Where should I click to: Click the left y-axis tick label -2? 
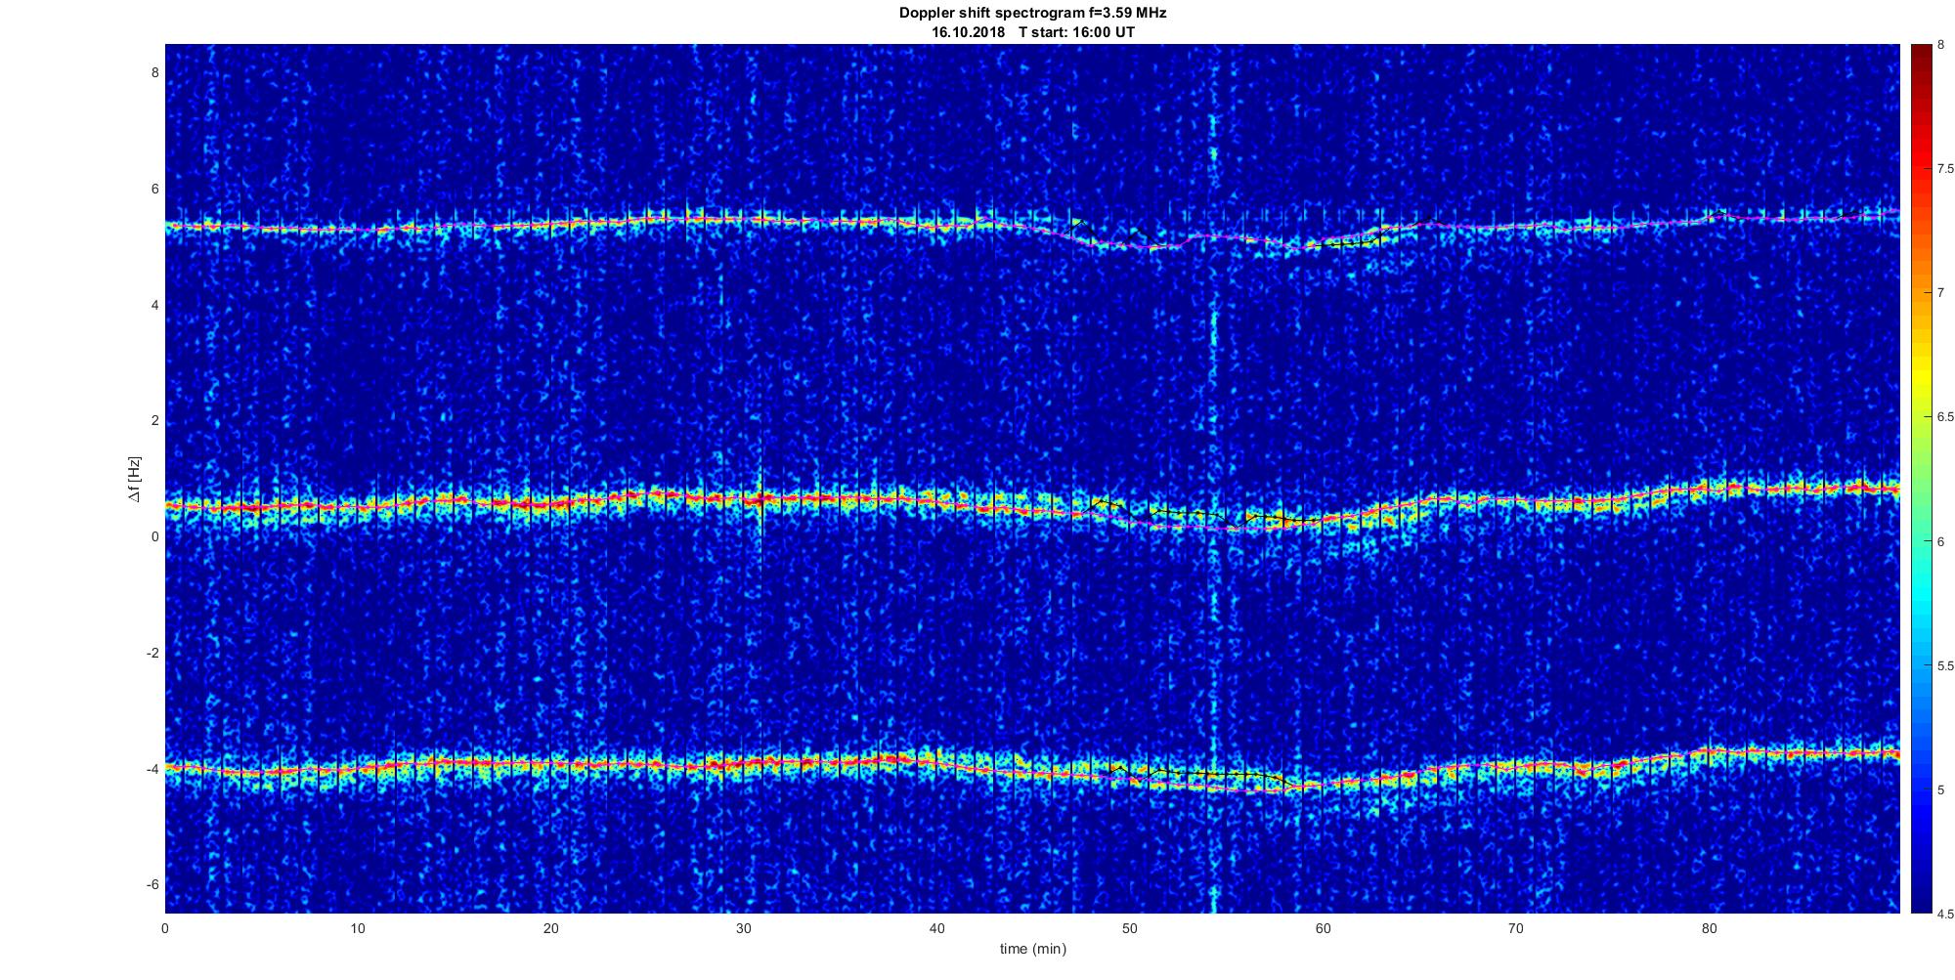152,653
